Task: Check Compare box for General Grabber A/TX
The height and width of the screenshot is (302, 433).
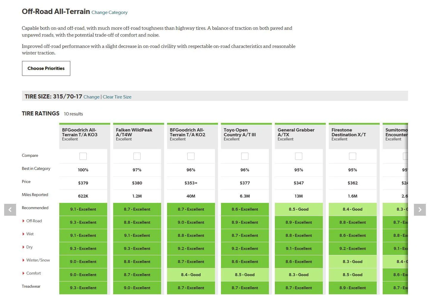Action: 299,156
